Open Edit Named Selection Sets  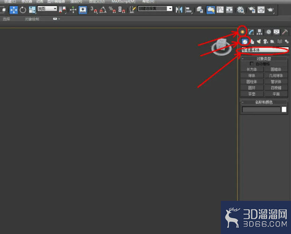[132, 10]
